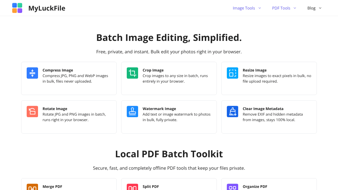Click the 'Batch Image Editing, Simplified.' heading
The height and width of the screenshot is (190, 338).
(169, 38)
